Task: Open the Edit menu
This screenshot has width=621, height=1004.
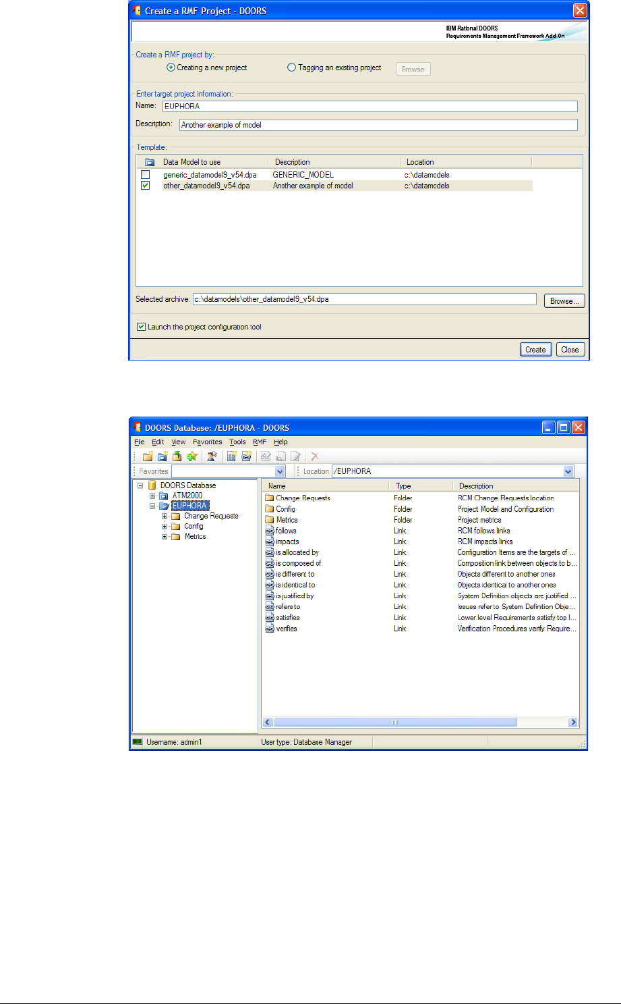Action: click(158, 442)
